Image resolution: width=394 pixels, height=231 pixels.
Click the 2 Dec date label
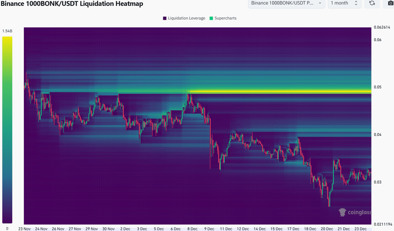tap(125, 229)
